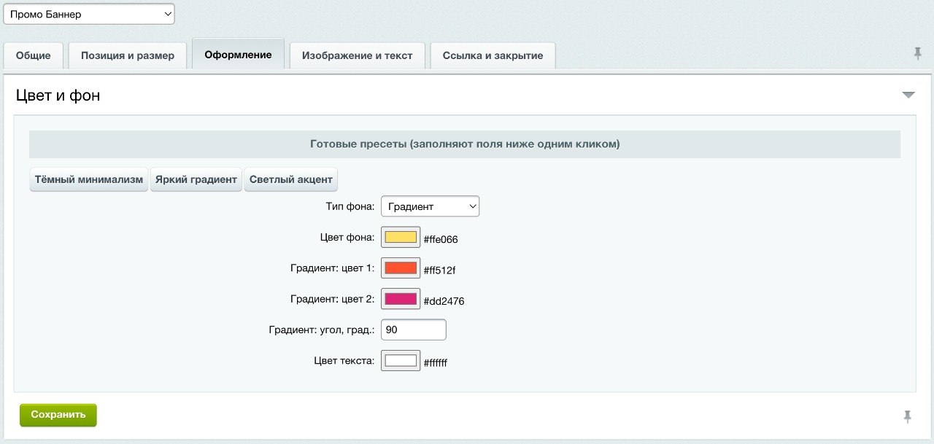Click the Цвет текста label
Screen dimensions: 934x444
[x=344, y=360]
